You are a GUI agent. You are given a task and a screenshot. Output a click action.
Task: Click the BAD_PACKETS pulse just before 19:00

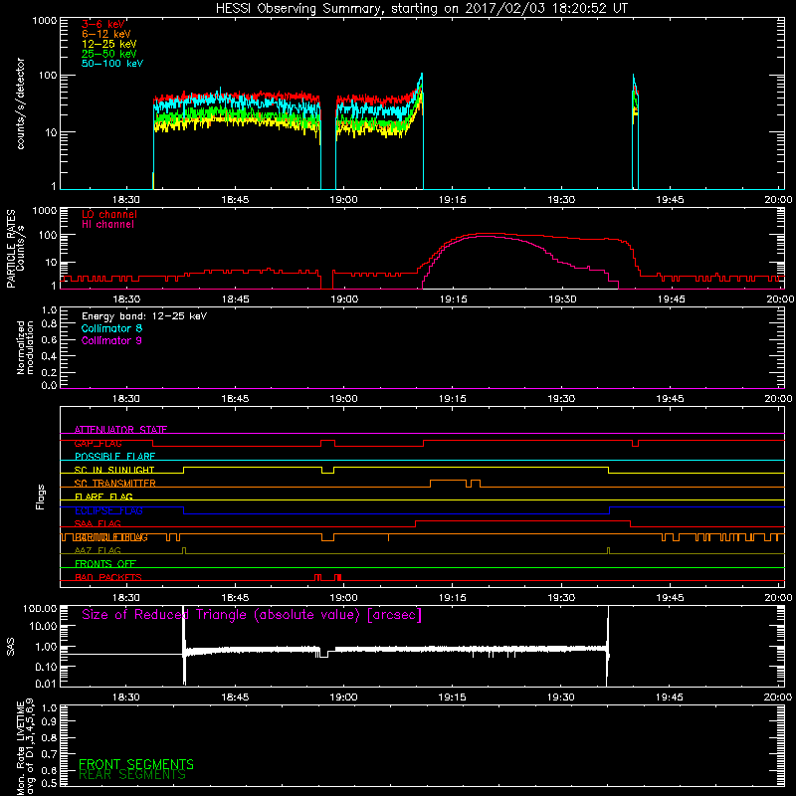317,577
